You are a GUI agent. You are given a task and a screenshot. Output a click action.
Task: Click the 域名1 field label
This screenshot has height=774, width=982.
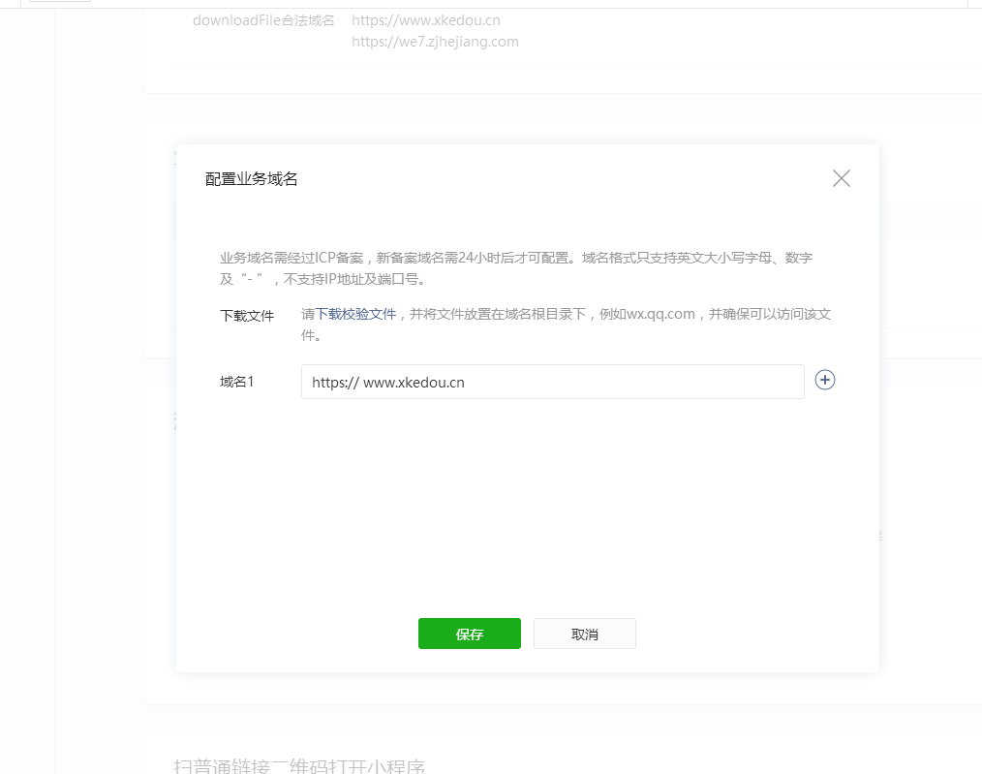(x=236, y=382)
